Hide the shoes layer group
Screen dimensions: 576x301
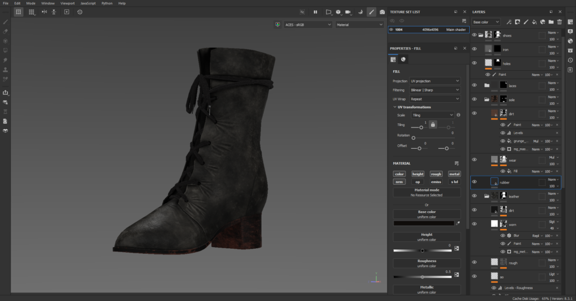click(474, 35)
